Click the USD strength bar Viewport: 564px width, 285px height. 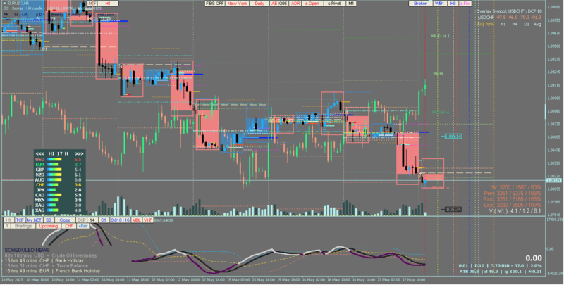pyautogui.click(x=54, y=159)
